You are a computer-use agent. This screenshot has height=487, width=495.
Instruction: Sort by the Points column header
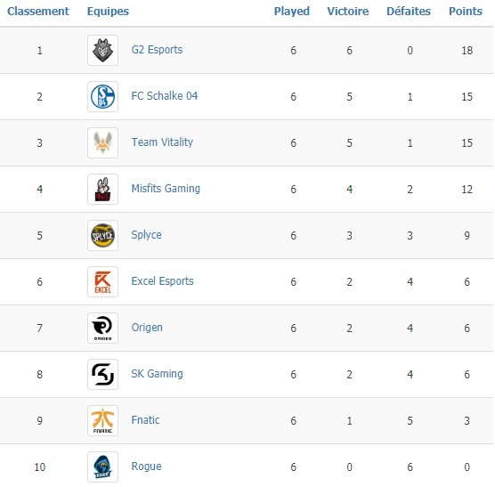[466, 12]
